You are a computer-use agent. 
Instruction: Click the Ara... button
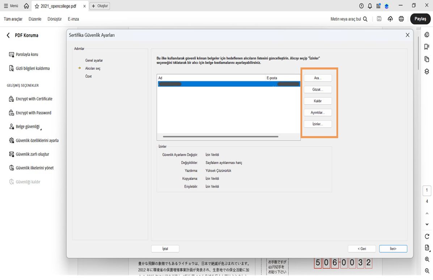[x=318, y=78]
